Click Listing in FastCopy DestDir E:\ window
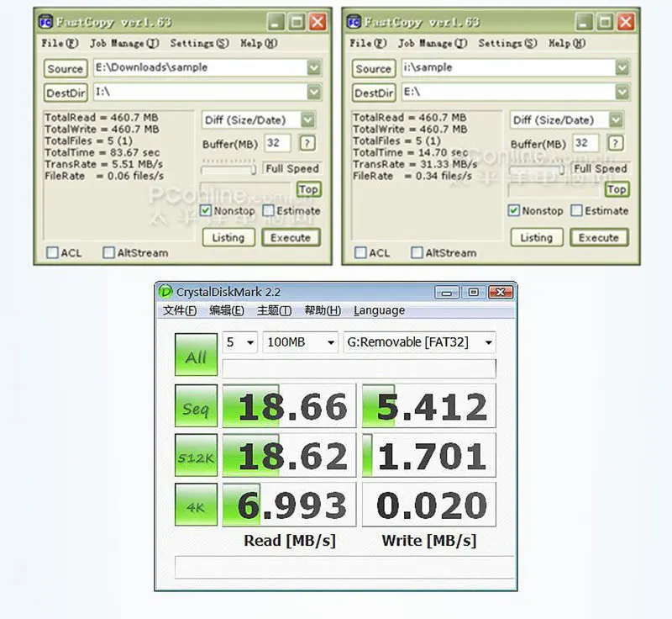 (x=537, y=238)
